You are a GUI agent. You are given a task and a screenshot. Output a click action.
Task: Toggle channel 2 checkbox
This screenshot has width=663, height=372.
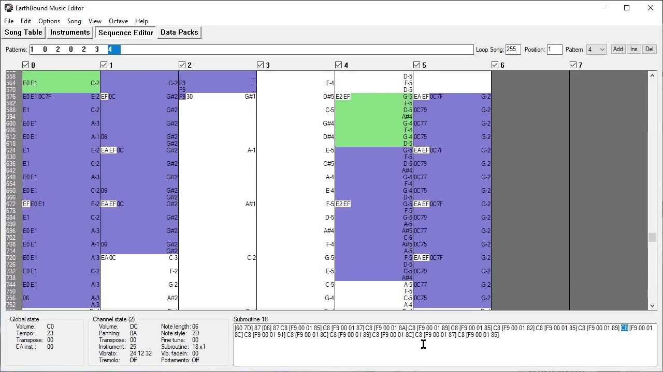pos(182,65)
